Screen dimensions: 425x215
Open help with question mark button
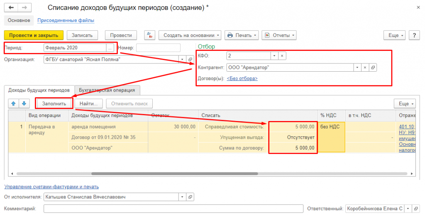point(415,35)
